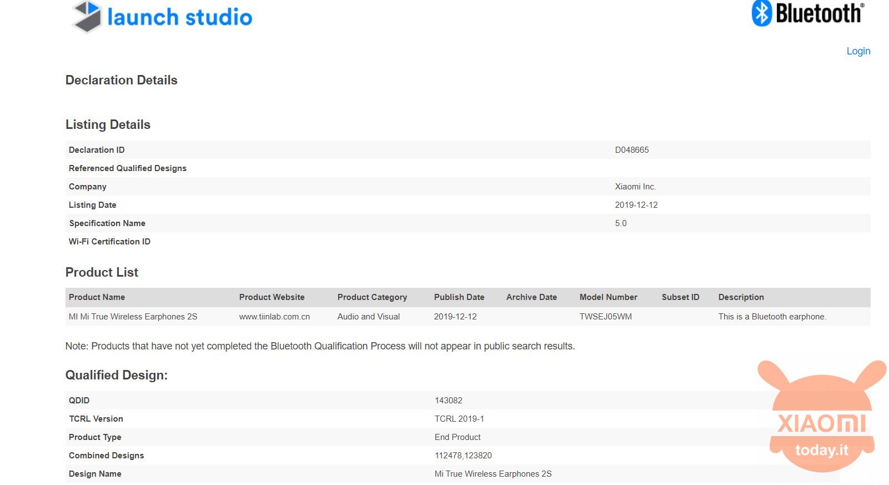Select the Bluetooth Qualification Process note text
The height and width of the screenshot is (485, 889).
coord(320,346)
